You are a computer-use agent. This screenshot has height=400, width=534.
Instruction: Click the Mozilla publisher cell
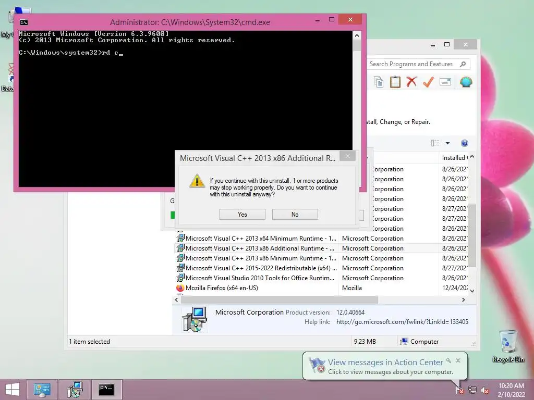pyautogui.click(x=352, y=287)
